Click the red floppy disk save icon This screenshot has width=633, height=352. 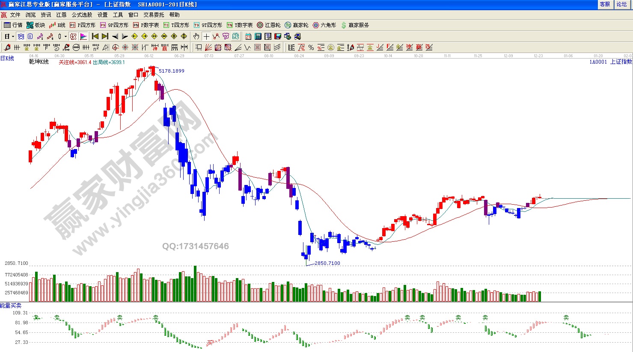click(x=278, y=36)
